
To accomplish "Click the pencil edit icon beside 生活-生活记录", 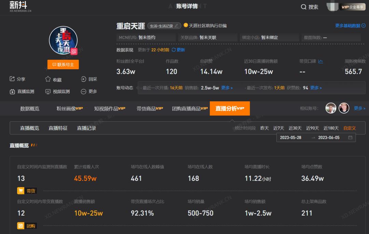I will pyautogui.click(x=176, y=26).
